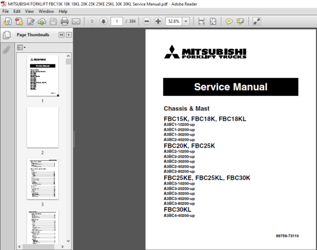
Task: Open the Window menu
Action: click(x=46, y=11)
